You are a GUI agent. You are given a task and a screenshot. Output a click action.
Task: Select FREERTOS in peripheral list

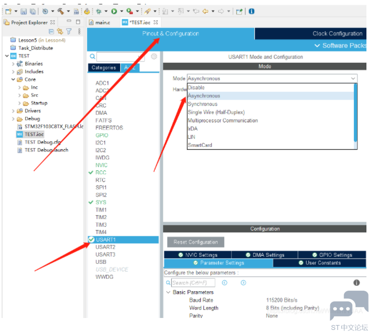[x=109, y=128]
